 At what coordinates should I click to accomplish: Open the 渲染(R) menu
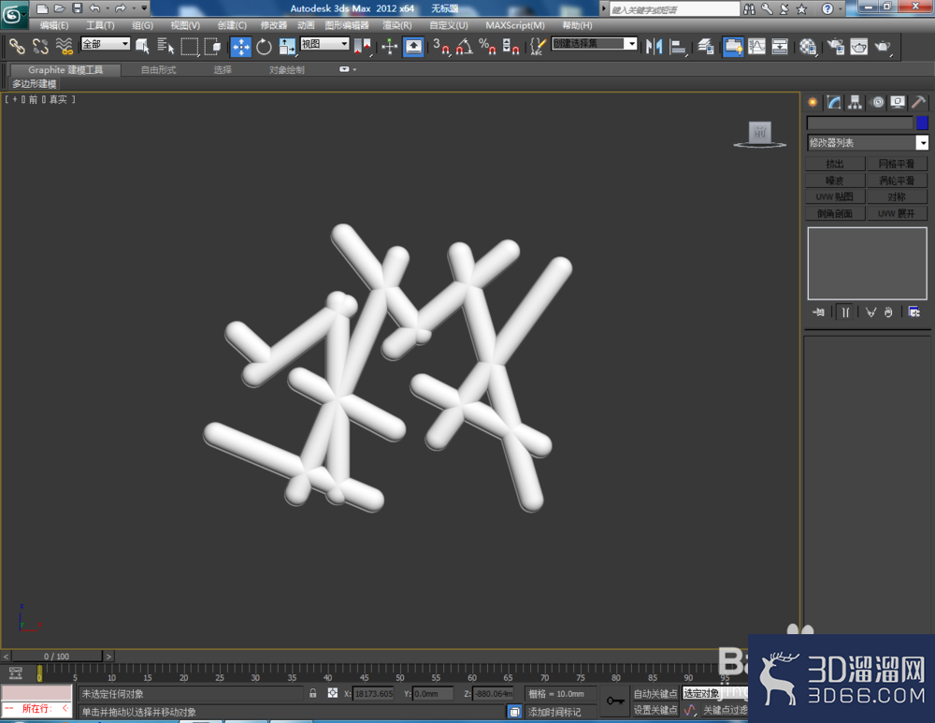click(397, 25)
